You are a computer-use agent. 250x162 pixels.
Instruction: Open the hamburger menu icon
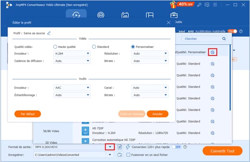215,5
